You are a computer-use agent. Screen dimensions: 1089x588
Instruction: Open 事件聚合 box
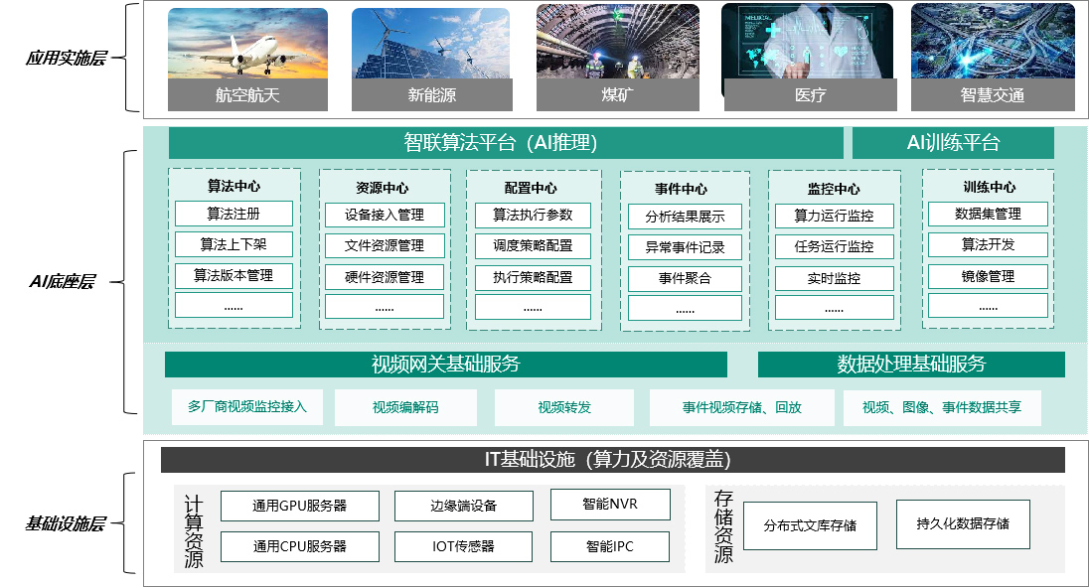point(685,278)
